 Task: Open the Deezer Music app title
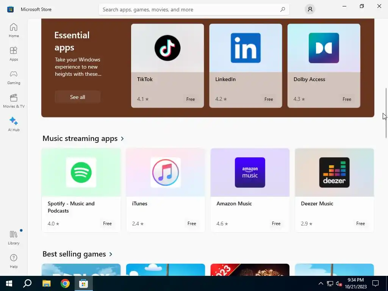click(x=317, y=203)
